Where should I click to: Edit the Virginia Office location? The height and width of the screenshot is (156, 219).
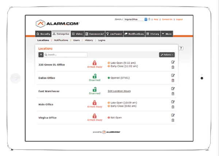173,115
